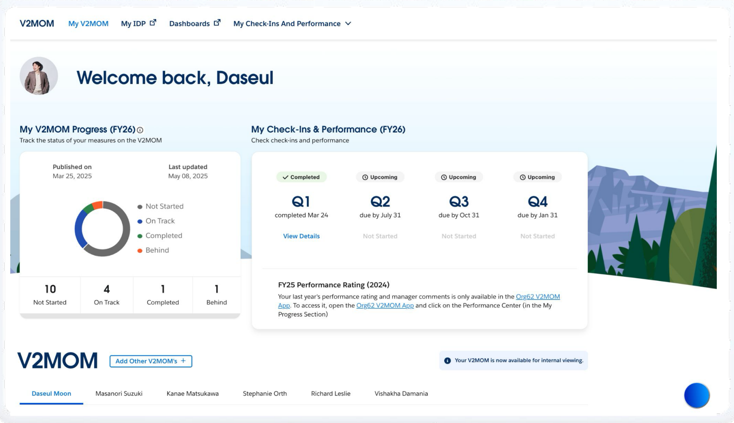Expand My Check-Ins And Performance menu
734x423 pixels.
click(292, 23)
